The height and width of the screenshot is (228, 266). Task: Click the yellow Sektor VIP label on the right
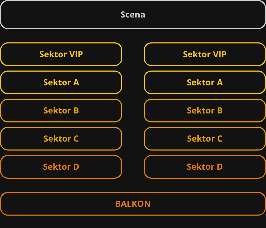(x=205, y=54)
